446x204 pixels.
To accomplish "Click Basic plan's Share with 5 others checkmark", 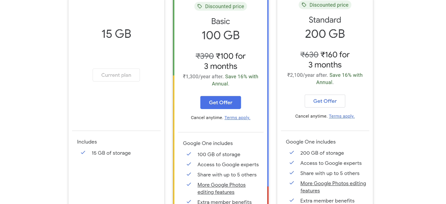I will (x=189, y=174).
